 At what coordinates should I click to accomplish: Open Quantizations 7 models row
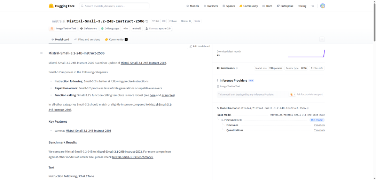pos(275,130)
